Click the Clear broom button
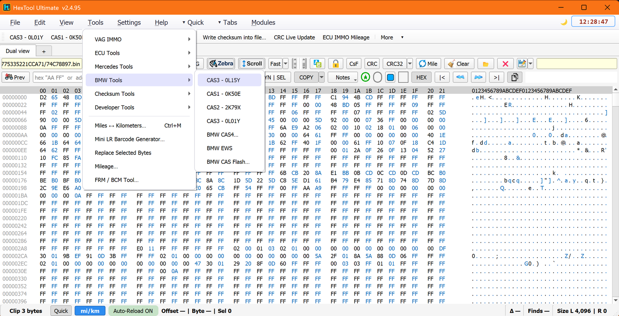 pos(458,64)
